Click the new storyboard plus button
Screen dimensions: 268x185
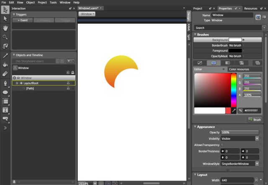69,61
